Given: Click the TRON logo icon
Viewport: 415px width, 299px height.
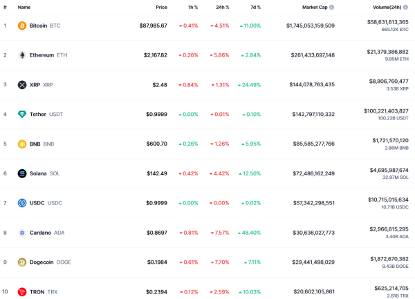Looking at the screenshot, I should tap(22, 292).
